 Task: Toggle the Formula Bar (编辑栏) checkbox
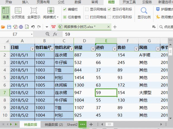(x=65, y=9)
